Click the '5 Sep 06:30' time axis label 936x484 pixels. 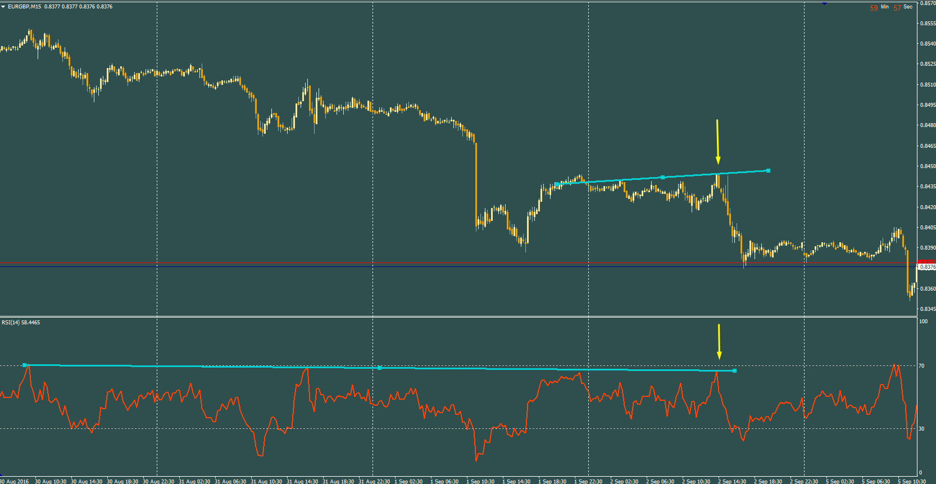pyautogui.click(x=876, y=481)
